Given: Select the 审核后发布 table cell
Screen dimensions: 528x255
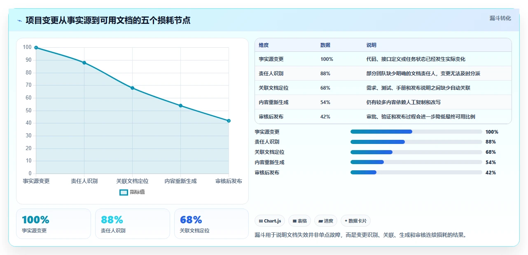Looking at the screenshot, I should tap(271, 117).
